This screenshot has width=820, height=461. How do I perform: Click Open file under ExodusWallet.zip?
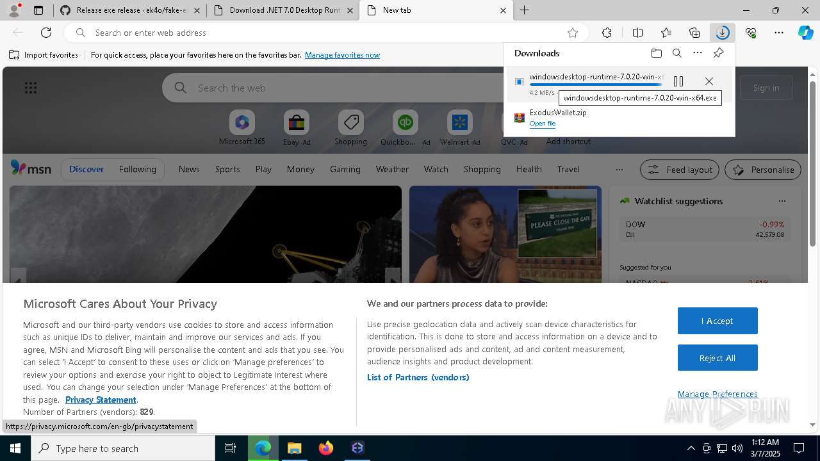(x=542, y=124)
